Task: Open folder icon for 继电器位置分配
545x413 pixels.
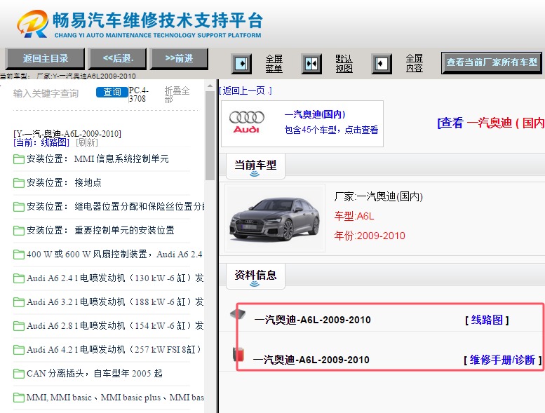Action: pyautogui.click(x=18, y=207)
